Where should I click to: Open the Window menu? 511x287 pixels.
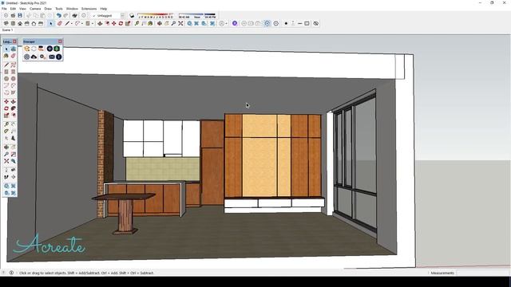[x=72, y=9]
